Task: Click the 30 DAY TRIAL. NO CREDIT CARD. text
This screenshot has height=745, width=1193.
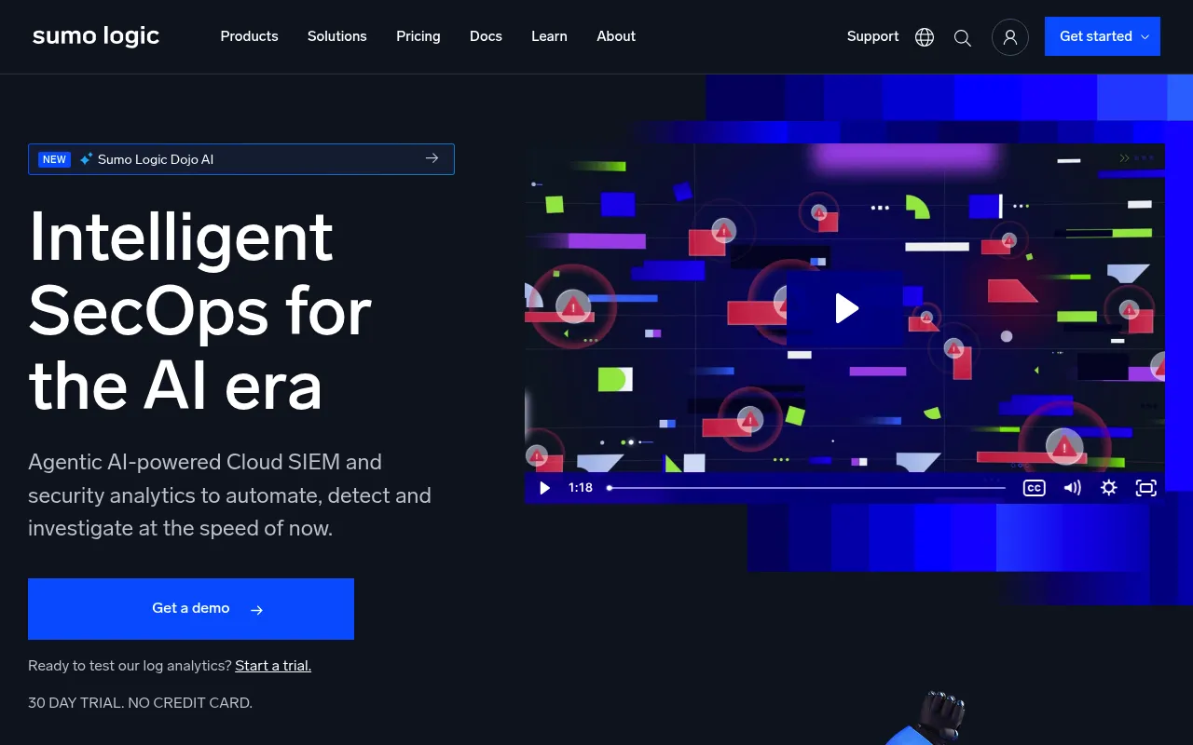Action: pos(140,703)
